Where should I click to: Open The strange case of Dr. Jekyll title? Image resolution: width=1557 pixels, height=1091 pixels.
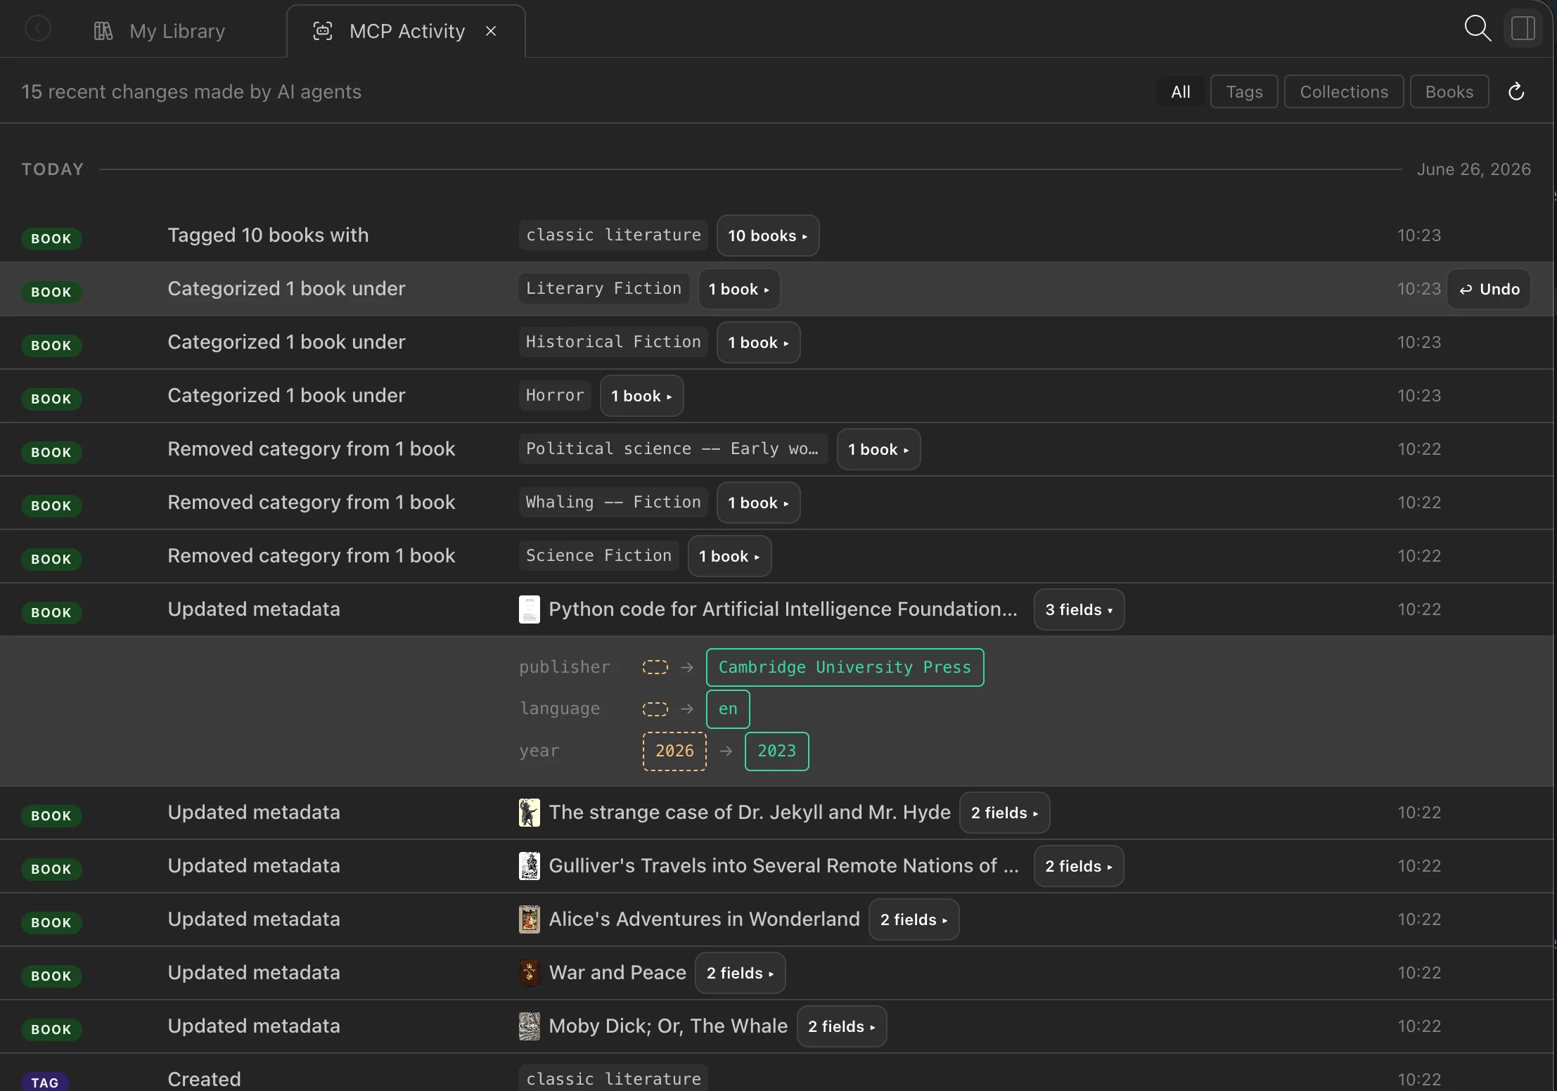tap(750, 812)
